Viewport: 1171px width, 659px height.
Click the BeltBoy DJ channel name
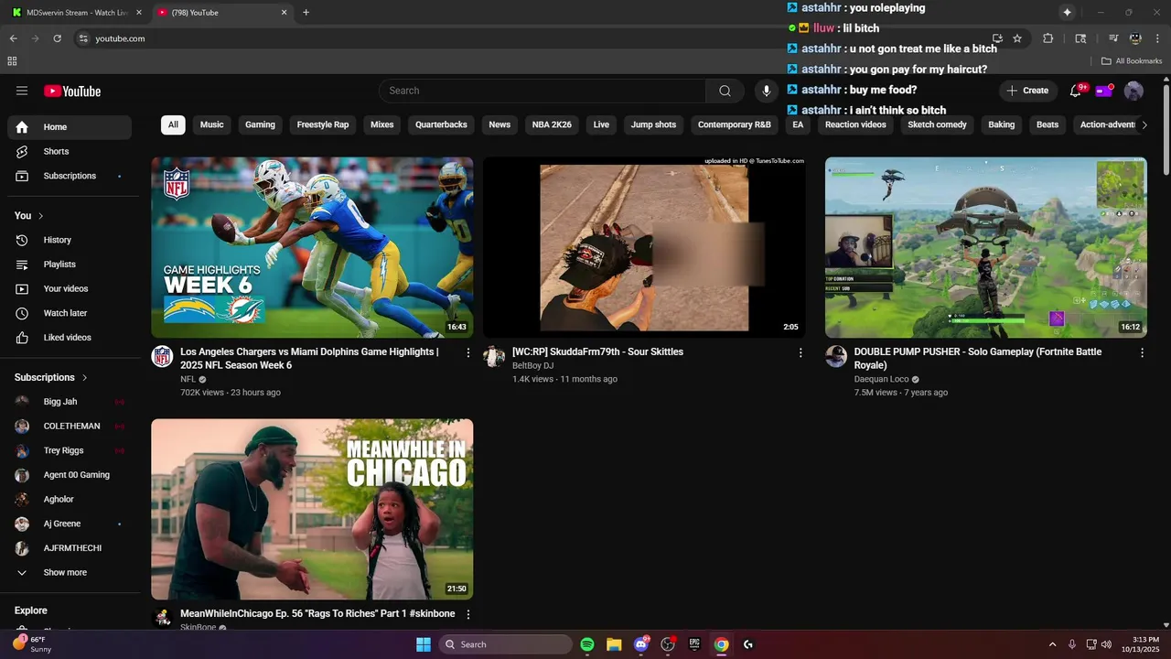pos(532,366)
